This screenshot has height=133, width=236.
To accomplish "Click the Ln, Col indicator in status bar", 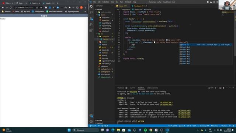I will click(x=173, y=126).
